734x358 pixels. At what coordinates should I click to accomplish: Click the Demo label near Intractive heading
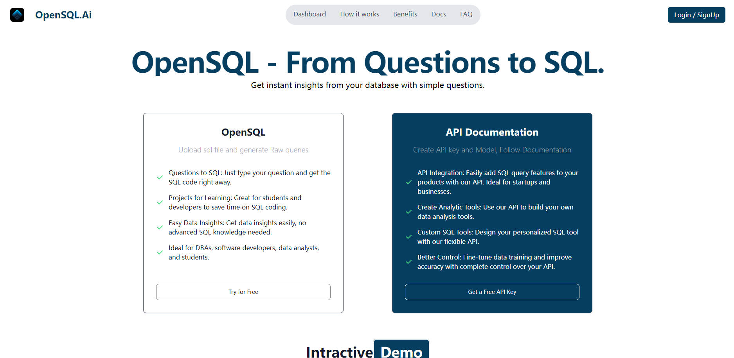tap(401, 351)
